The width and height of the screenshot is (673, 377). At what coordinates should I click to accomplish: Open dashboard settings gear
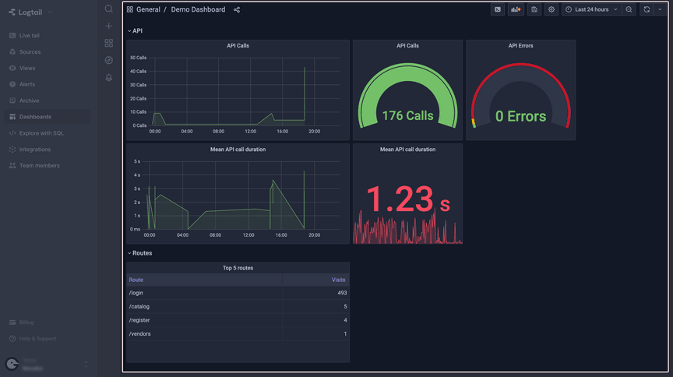click(551, 9)
